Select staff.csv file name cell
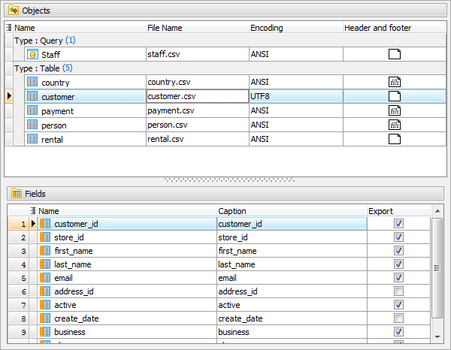 pos(198,54)
